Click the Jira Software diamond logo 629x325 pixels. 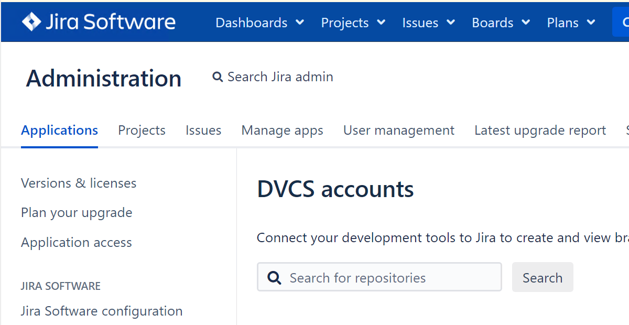point(31,21)
